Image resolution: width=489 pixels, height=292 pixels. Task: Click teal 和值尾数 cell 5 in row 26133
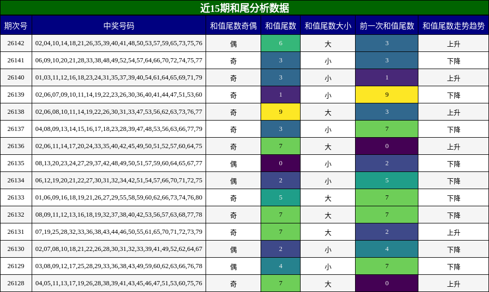(x=281, y=197)
